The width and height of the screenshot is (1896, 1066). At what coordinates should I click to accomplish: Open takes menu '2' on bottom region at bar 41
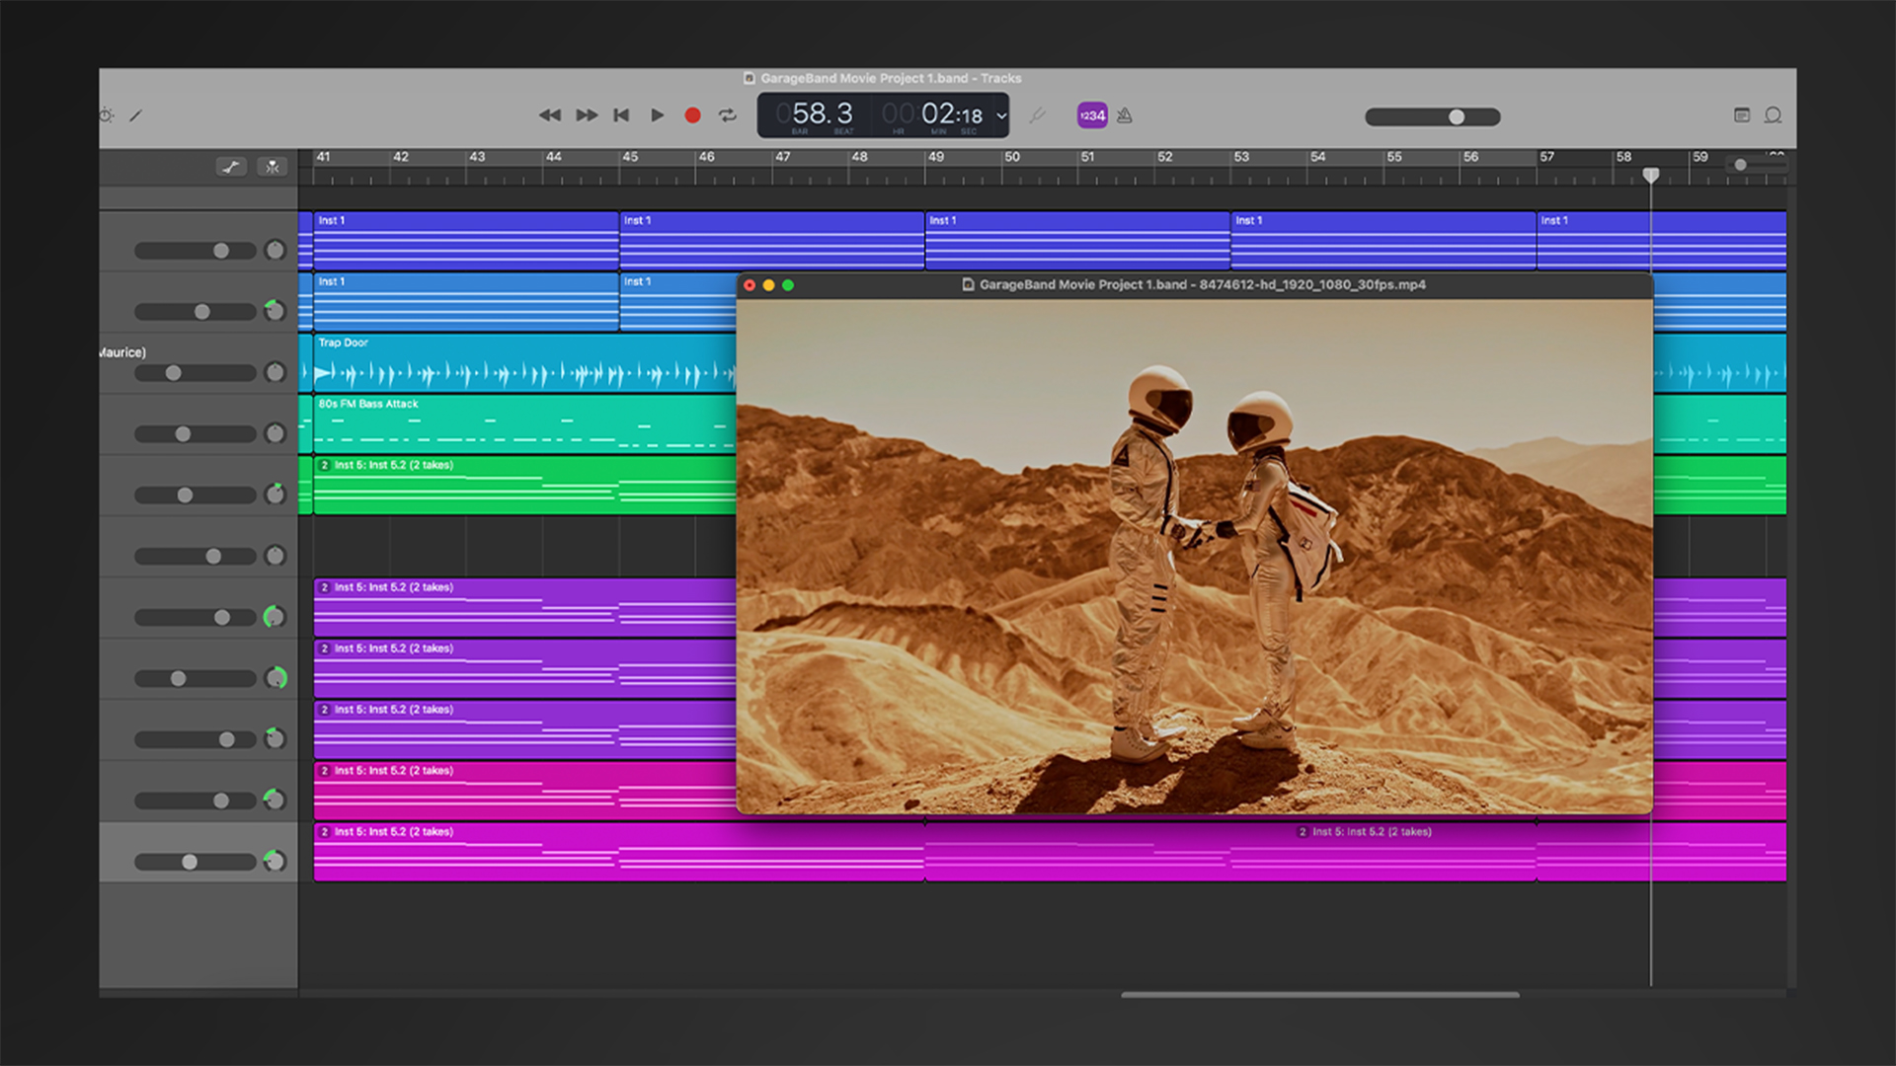pyautogui.click(x=324, y=832)
